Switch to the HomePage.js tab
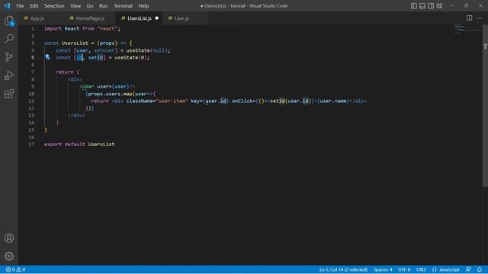The width and height of the screenshot is (488, 274). [90, 18]
